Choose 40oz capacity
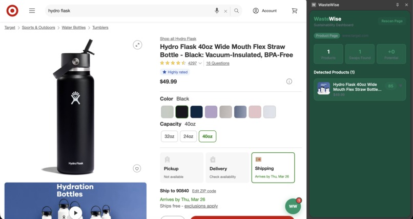This screenshot has width=413, height=219. [208, 136]
